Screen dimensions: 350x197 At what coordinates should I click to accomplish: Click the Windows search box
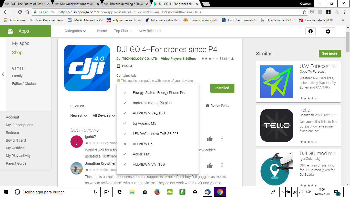(56, 192)
